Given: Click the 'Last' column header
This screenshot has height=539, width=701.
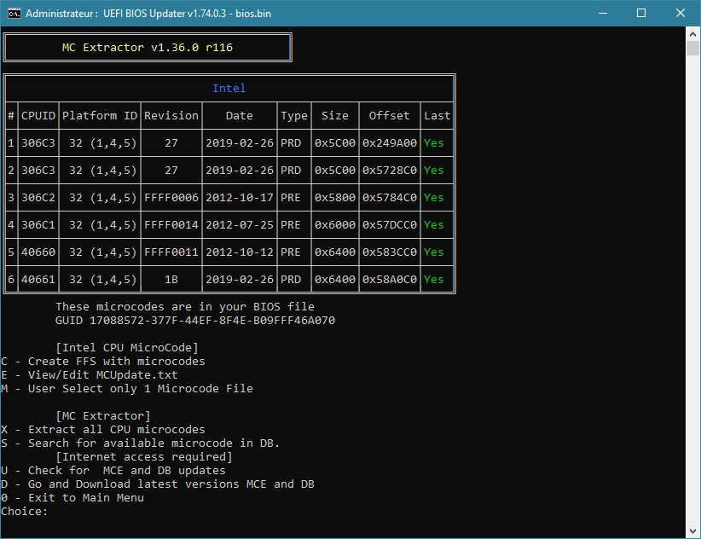Looking at the screenshot, I should 437,116.
